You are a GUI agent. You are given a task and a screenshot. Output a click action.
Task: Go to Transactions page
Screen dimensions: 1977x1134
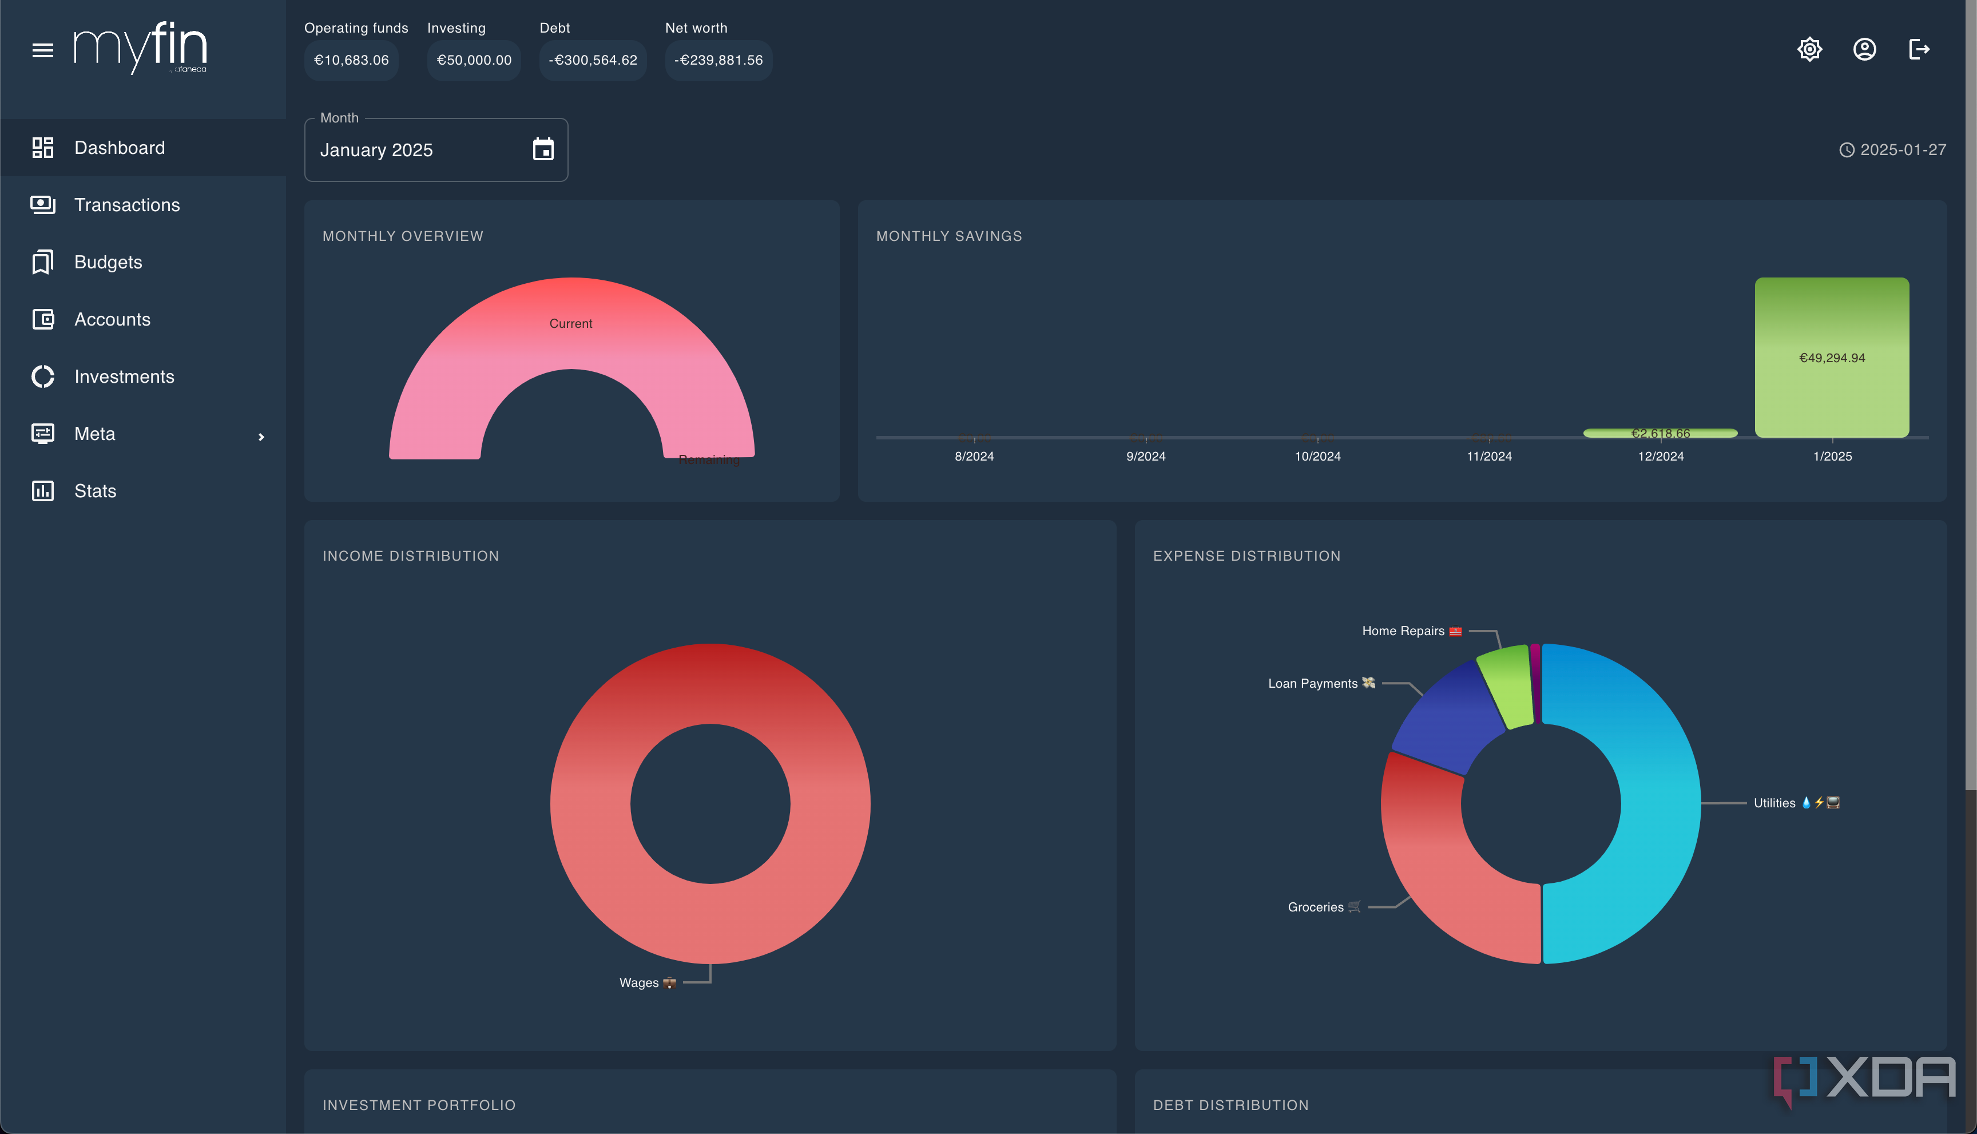143,205
